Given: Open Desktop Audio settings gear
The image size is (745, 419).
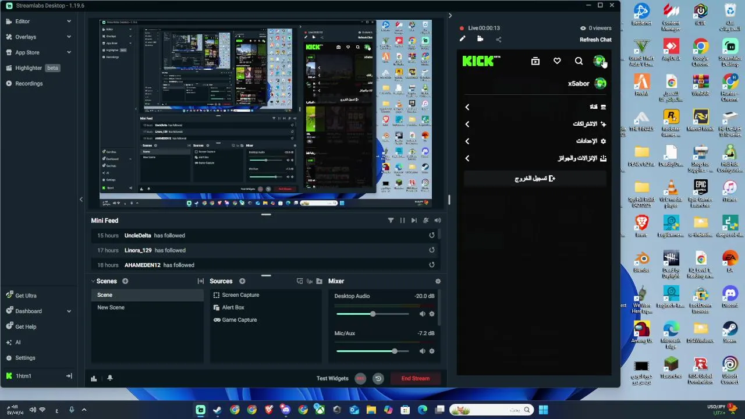Looking at the screenshot, I should (431, 314).
